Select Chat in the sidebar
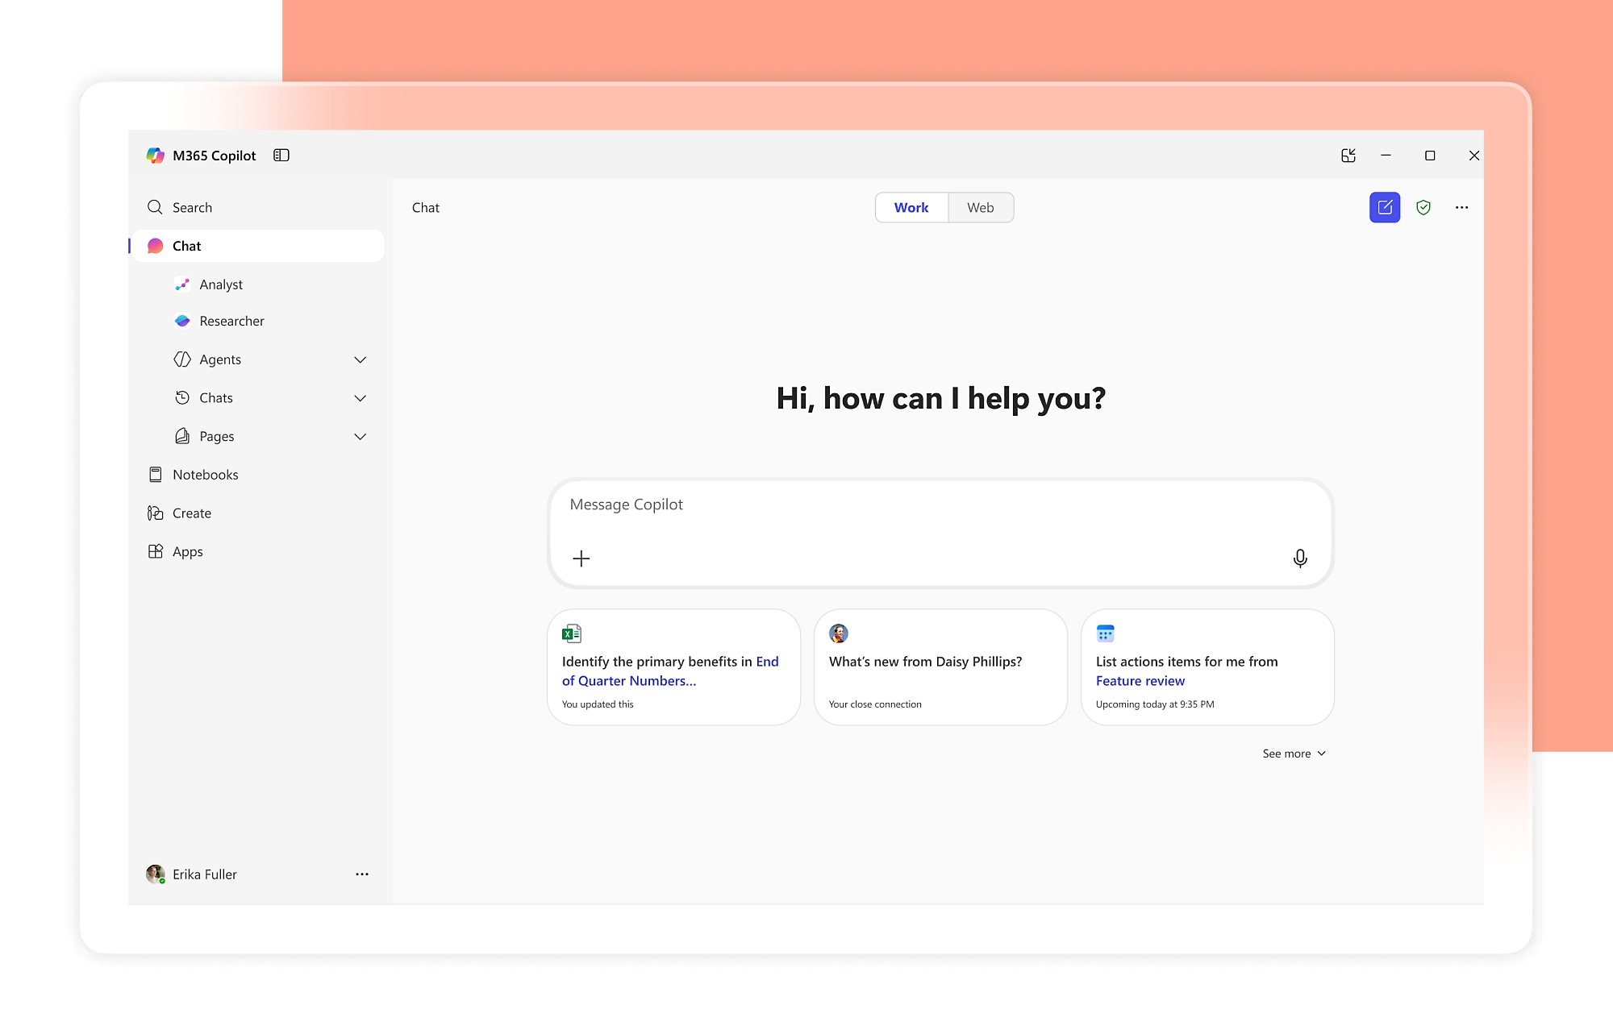 click(x=186, y=246)
